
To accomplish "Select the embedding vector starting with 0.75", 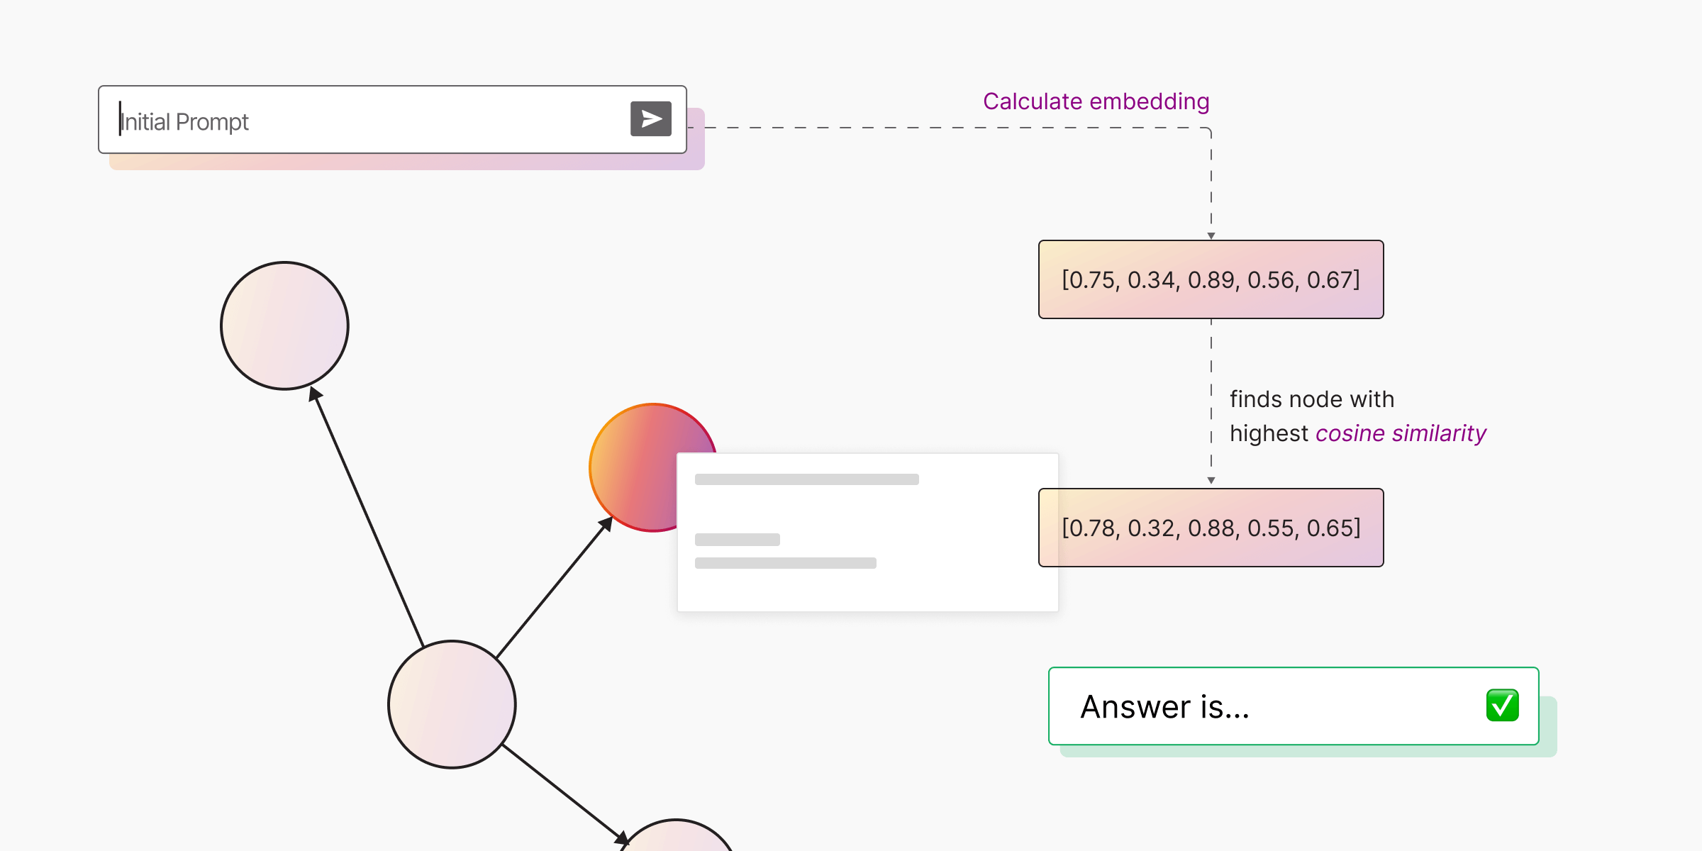I will 1211,280.
